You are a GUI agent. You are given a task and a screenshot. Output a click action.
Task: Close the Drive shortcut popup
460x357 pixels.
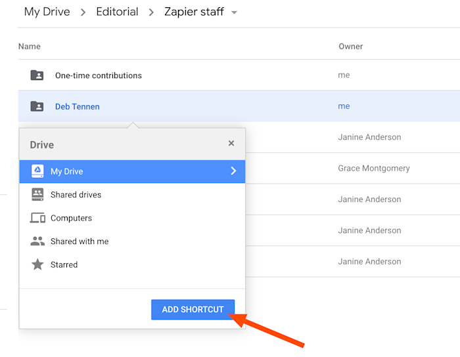tap(231, 143)
